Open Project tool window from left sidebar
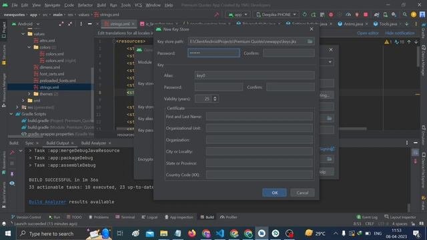 (x=3, y=29)
